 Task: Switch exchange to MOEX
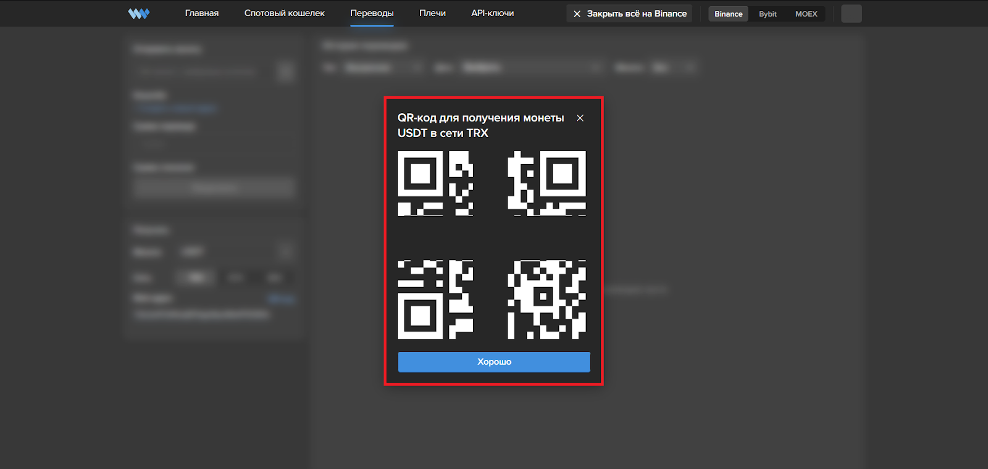pos(806,14)
